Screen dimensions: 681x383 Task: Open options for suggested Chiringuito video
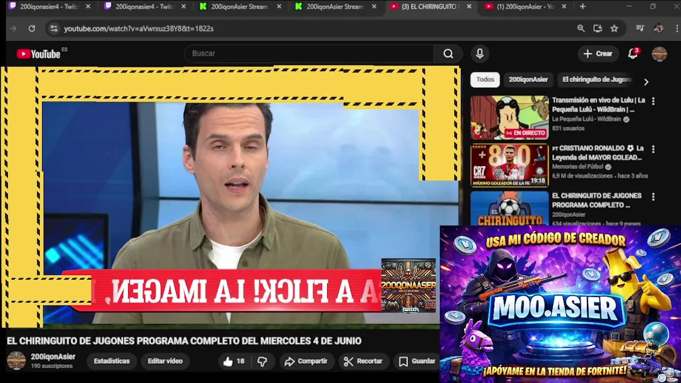[x=653, y=196]
